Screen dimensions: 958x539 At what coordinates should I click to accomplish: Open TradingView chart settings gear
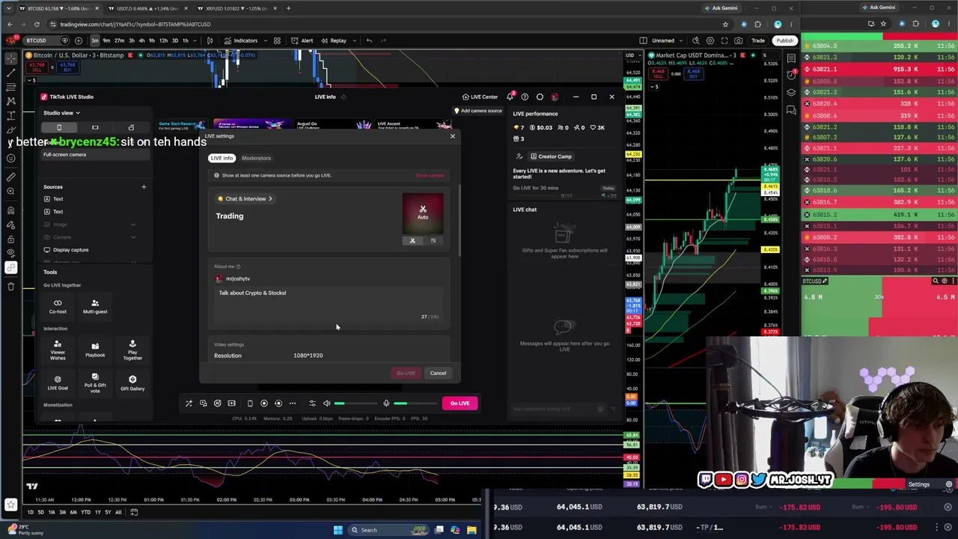(710, 40)
